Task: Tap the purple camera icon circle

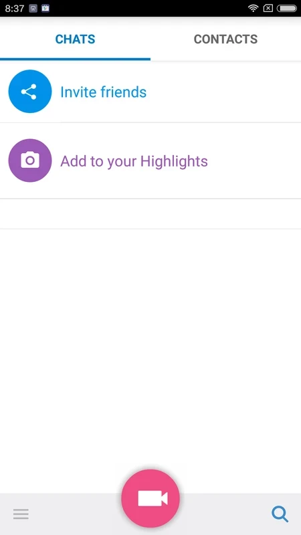Action: (30, 160)
